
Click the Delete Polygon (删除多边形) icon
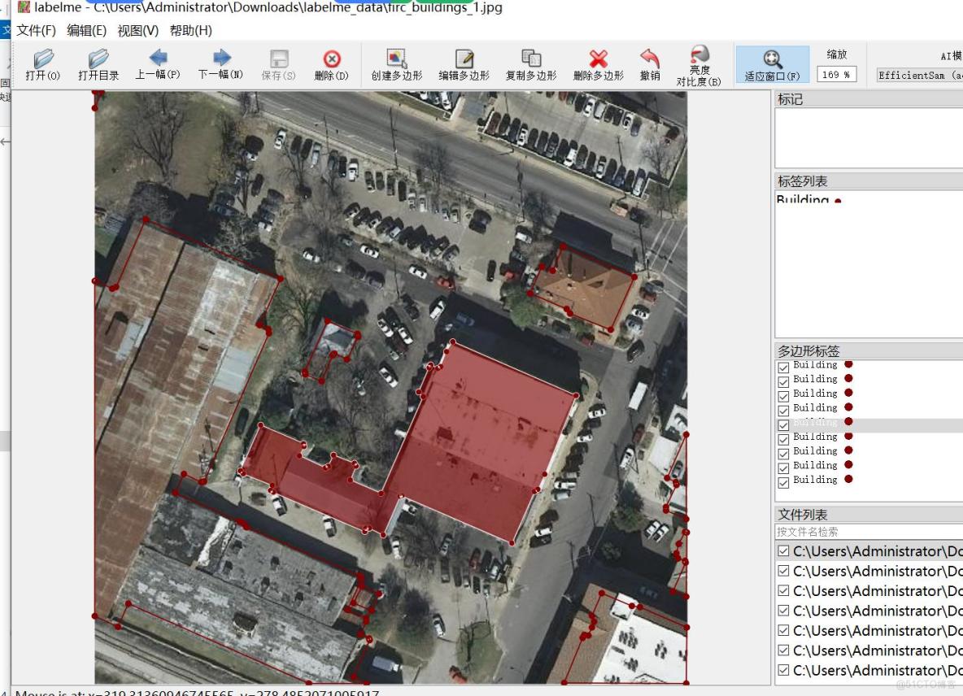[x=598, y=59]
